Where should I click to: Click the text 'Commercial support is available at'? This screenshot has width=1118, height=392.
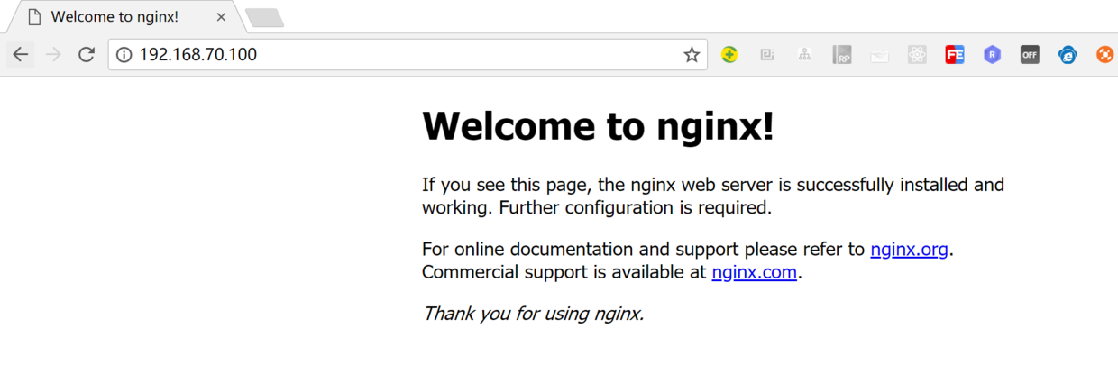(564, 272)
